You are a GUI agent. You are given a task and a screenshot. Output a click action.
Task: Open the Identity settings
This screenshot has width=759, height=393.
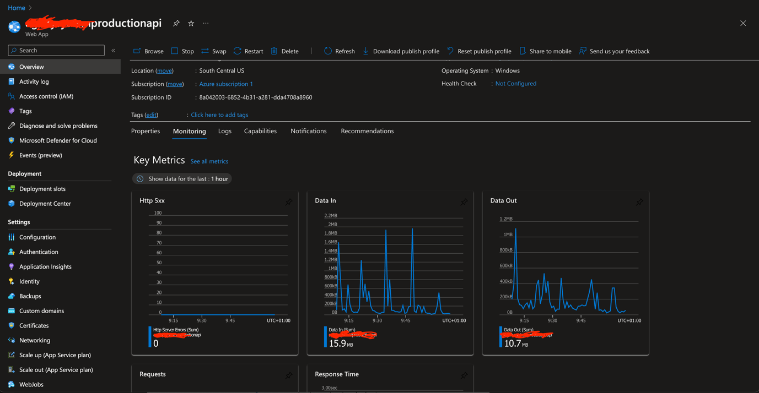pyautogui.click(x=29, y=281)
